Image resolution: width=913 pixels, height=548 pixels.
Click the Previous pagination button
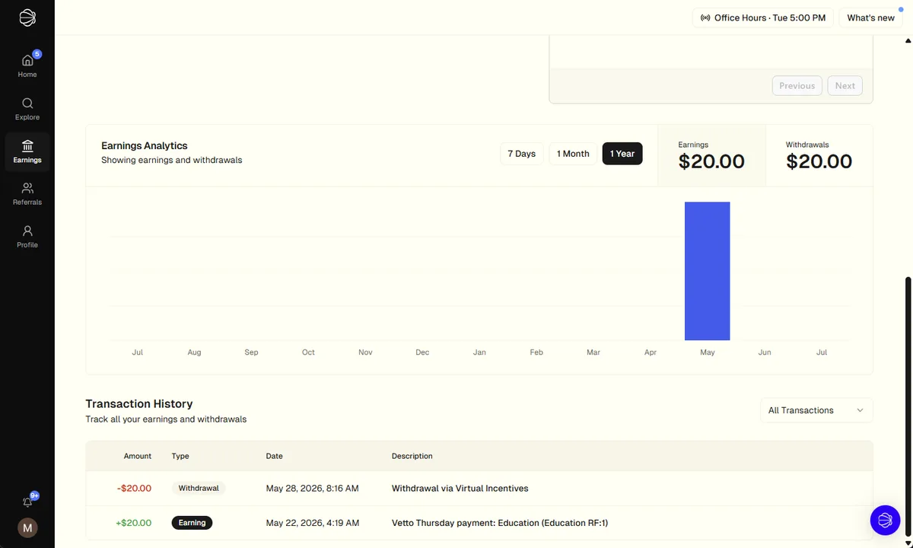[797, 86]
